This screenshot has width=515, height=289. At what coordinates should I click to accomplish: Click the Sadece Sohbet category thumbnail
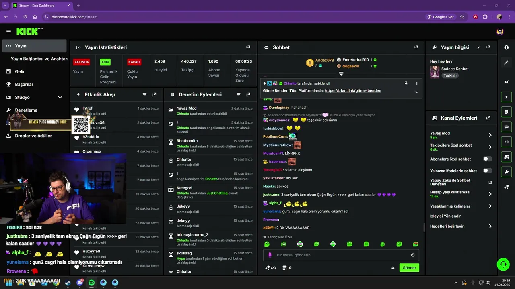pyautogui.click(x=435, y=72)
